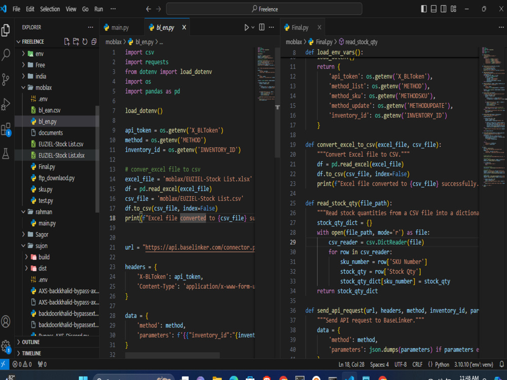Open the Go menu
The image size is (507, 380).
(x=85, y=9)
